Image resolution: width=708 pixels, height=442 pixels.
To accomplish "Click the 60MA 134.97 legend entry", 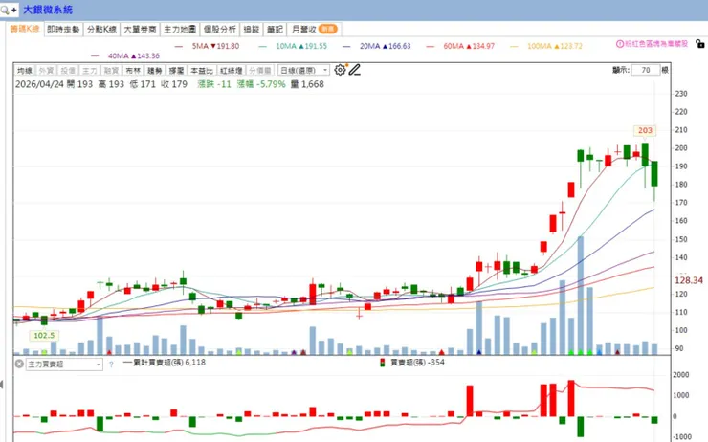I will [460, 46].
